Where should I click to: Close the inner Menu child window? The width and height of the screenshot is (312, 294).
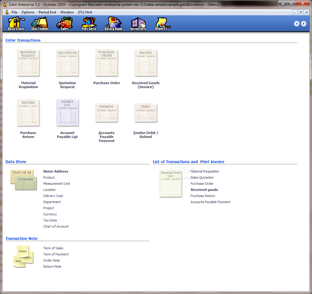point(306,12)
